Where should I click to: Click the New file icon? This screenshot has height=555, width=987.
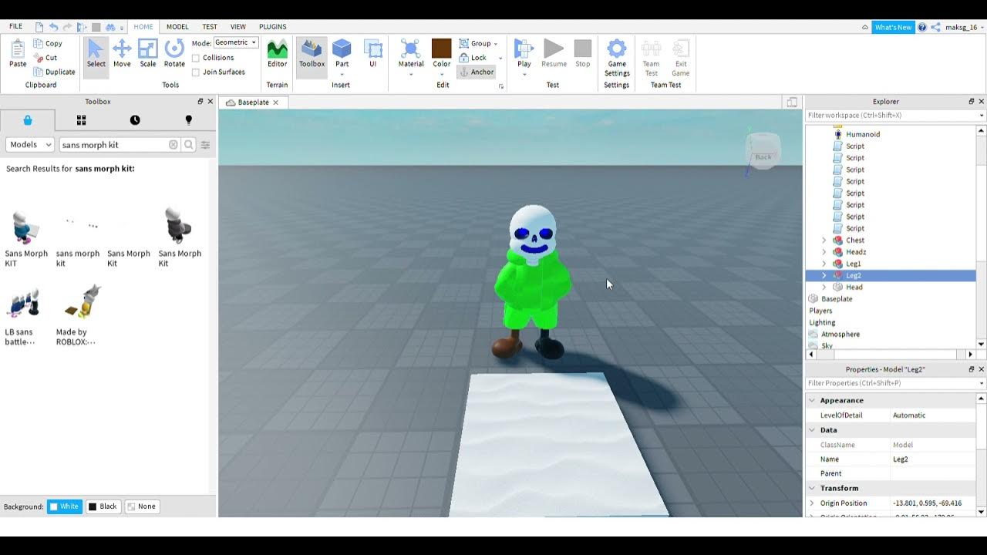tap(39, 27)
